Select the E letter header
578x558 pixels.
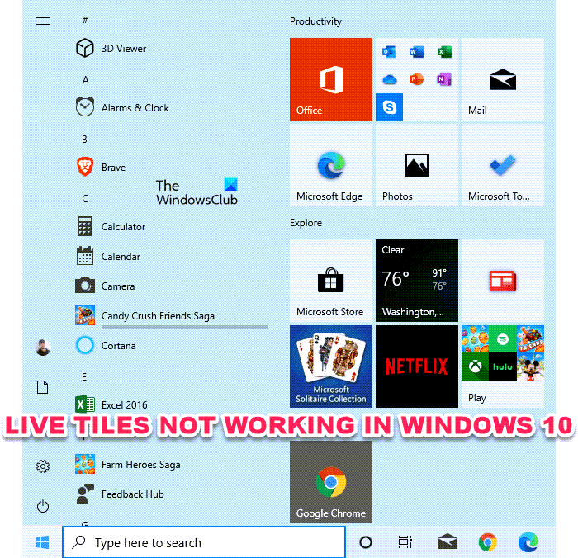click(84, 376)
